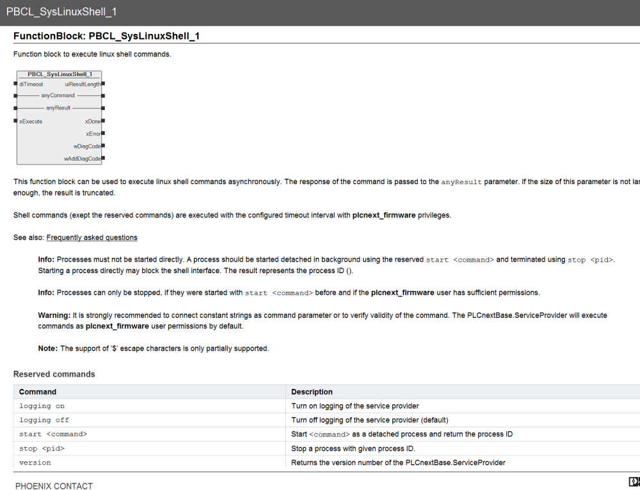This screenshot has height=490, width=640.
Task: Click the anyResult right-side pin square
Action: [103, 108]
